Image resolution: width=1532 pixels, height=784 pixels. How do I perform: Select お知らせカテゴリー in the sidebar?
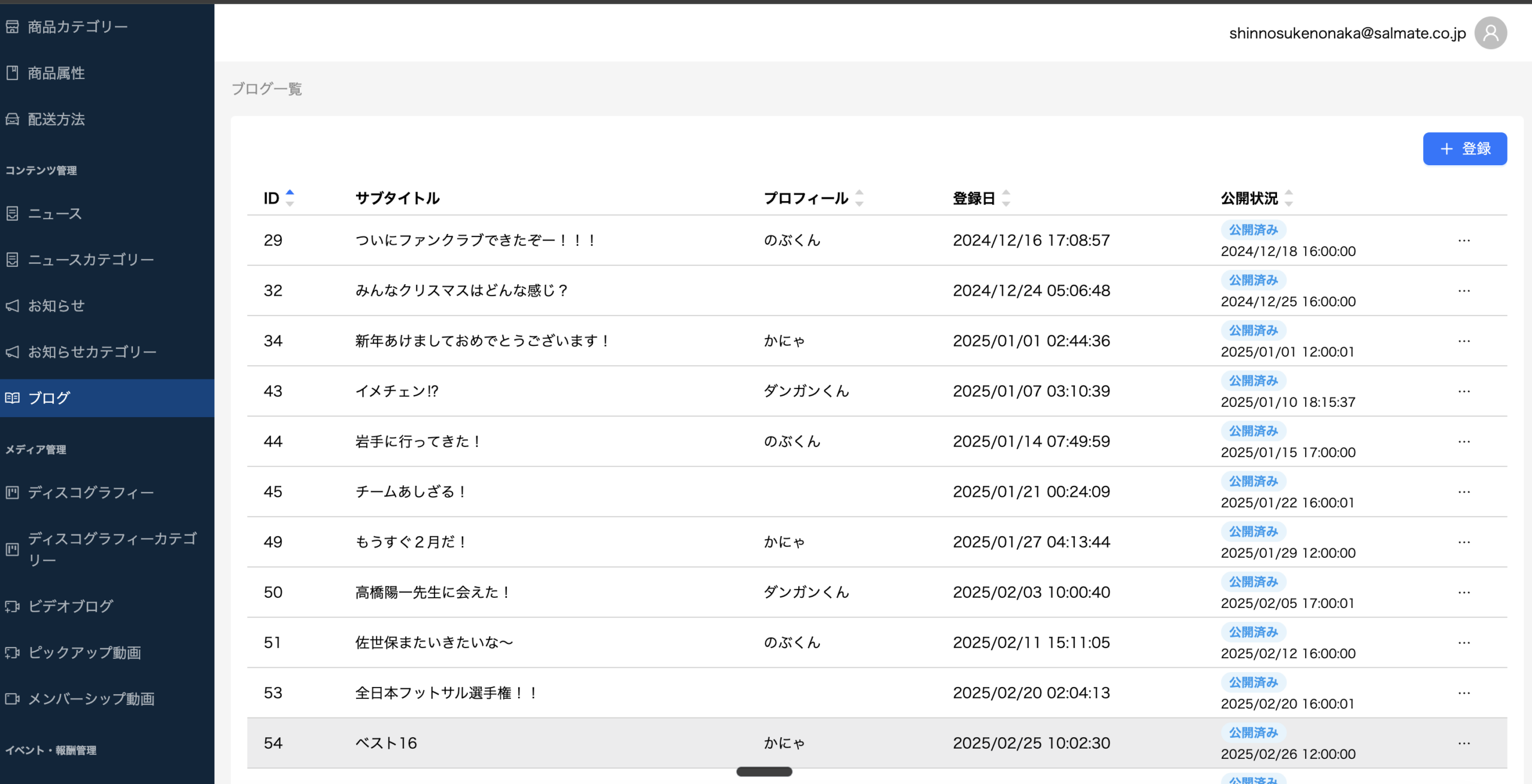point(13,352)
